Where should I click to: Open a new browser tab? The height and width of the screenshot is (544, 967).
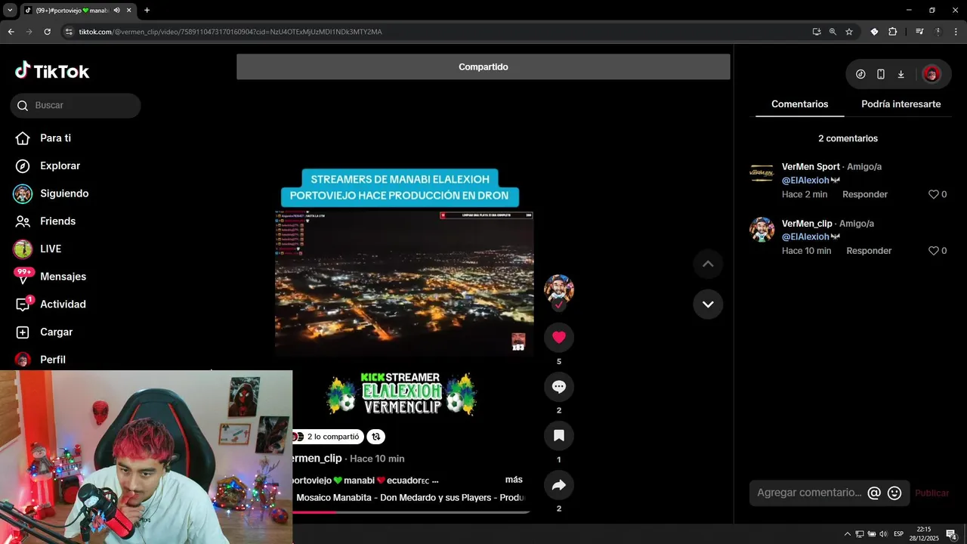147,11
